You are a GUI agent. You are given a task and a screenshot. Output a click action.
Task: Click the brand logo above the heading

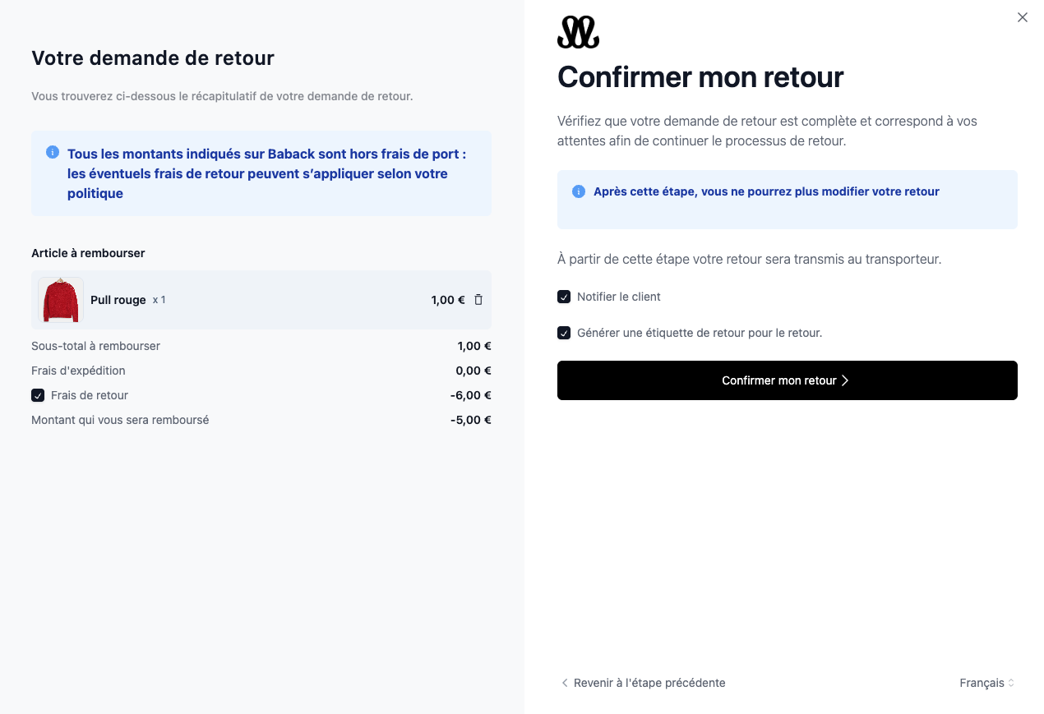[x=578, y=32]
